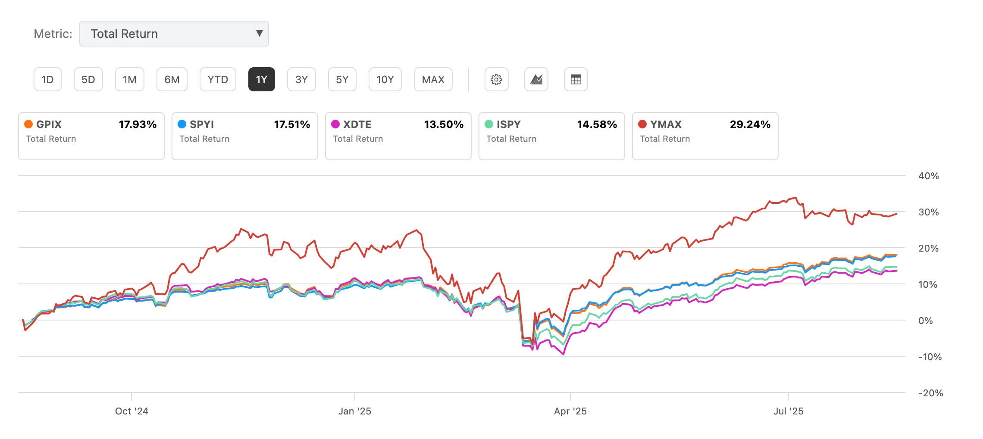Click the green ISPY color dot
The width and height of the screenshot is (983, 439).
489,124
